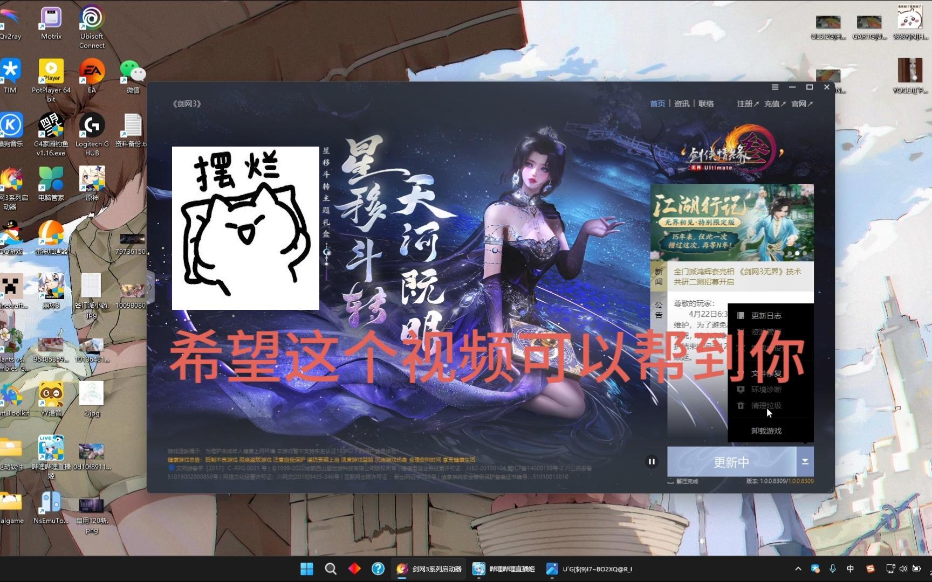Select 更新日志 in the popup menu

tap(766, 316)
